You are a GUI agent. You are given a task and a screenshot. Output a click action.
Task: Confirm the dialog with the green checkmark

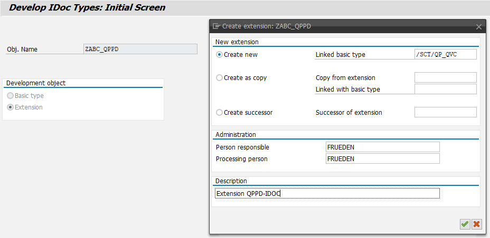(x=465, y=224)
